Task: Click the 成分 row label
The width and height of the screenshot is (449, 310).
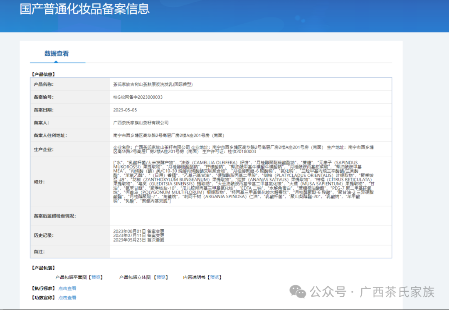Action: 39,182
